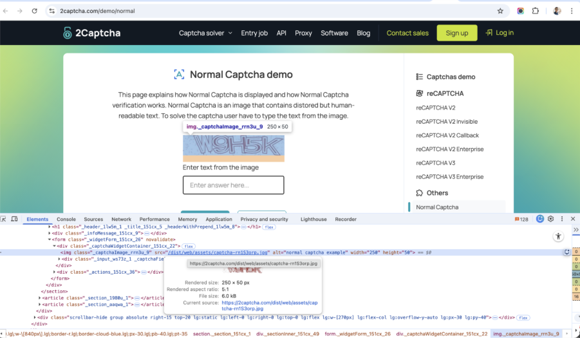Click the browser back arrow

pos(6,11)
